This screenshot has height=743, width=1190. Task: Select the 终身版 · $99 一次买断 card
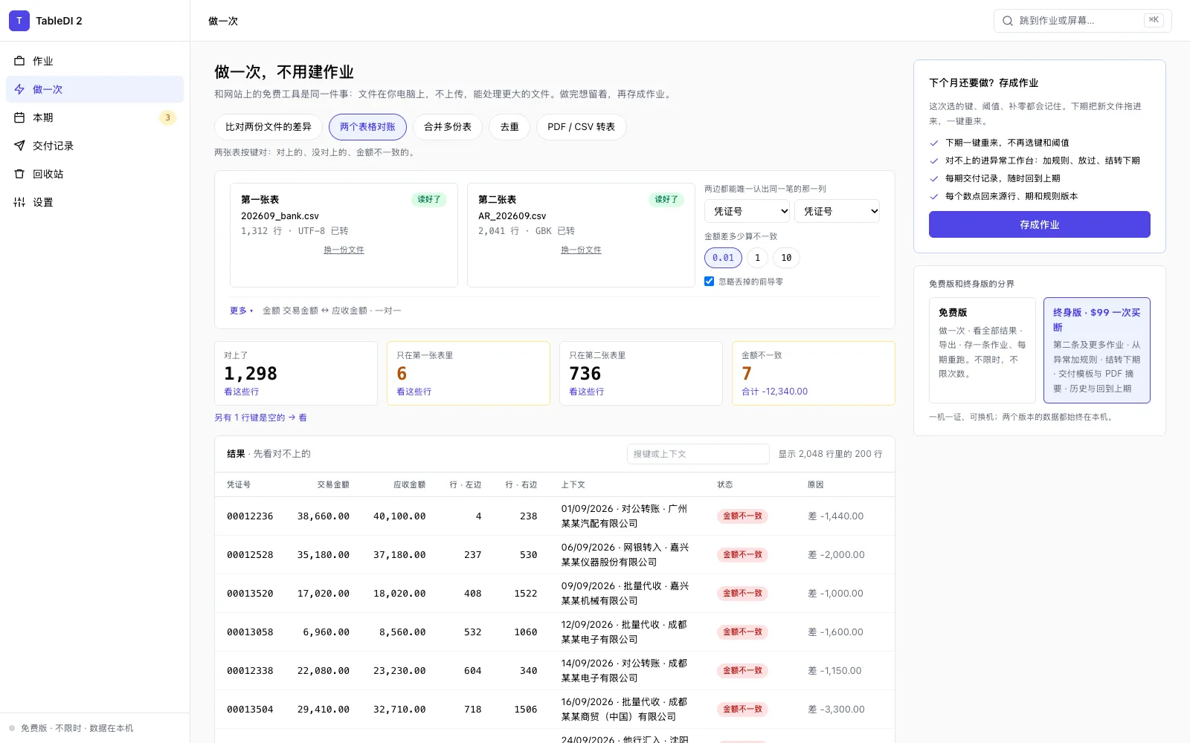(x=1096, y=350)
